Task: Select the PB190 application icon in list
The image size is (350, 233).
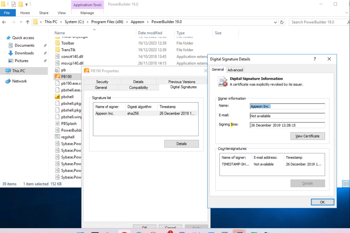Action: 57,77
